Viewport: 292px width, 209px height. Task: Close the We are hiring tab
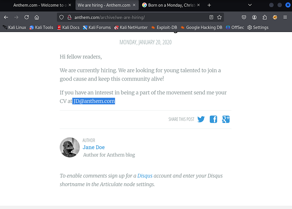(x=134, y=5)
